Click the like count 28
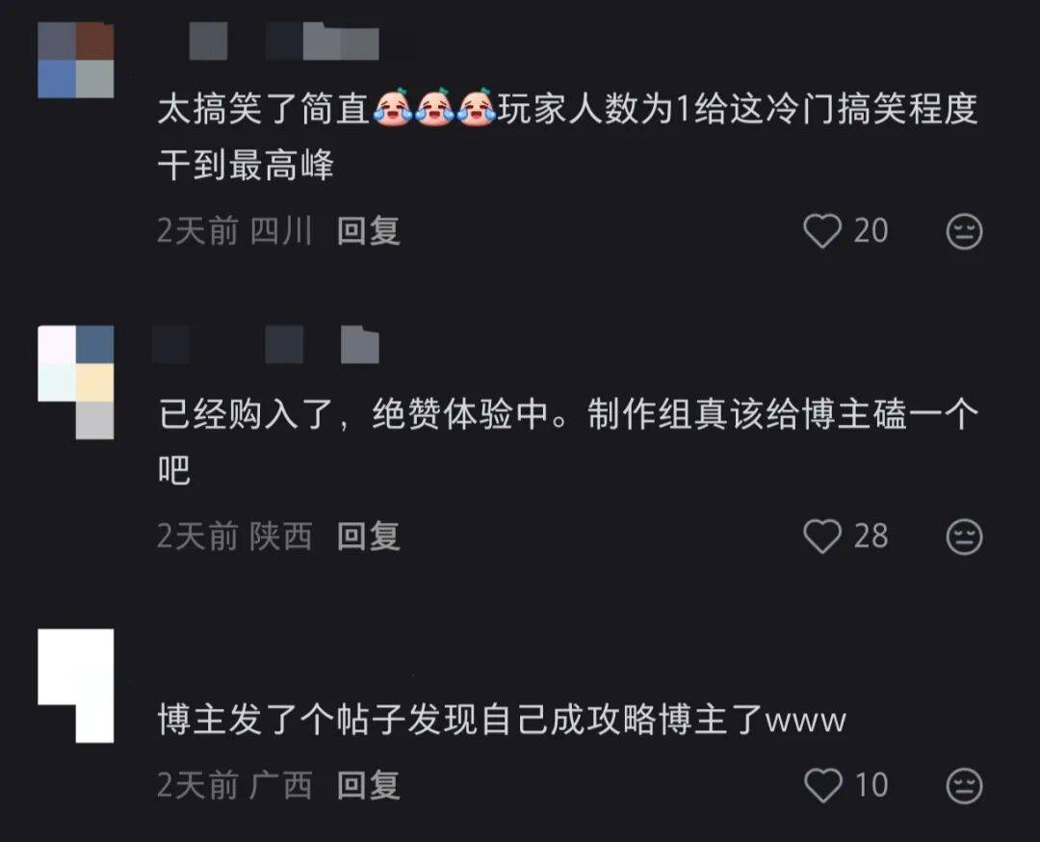The width and height of the screenshot is (1040, 842). pos(871,536)
